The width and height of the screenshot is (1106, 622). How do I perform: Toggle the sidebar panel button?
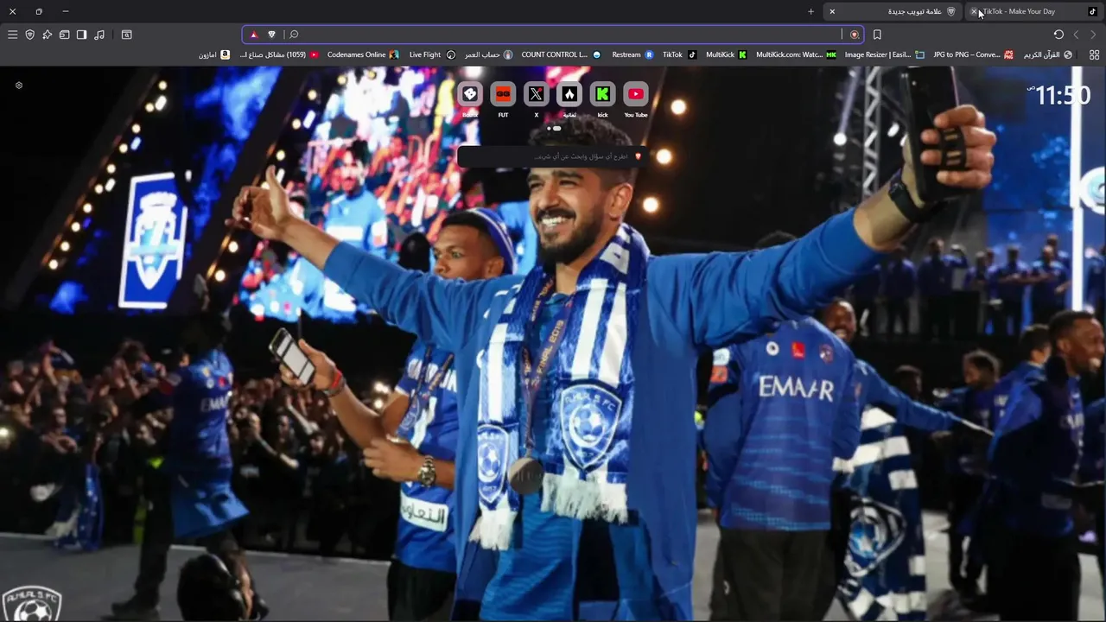[81, 35]
